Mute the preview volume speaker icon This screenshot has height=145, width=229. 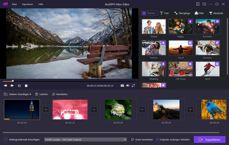click(127, 86)
